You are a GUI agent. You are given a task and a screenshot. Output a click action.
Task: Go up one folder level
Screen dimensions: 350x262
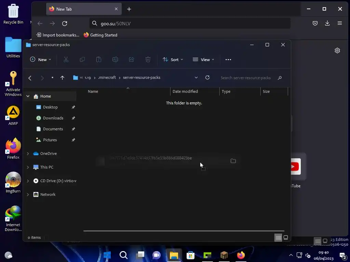pos(62,78)
